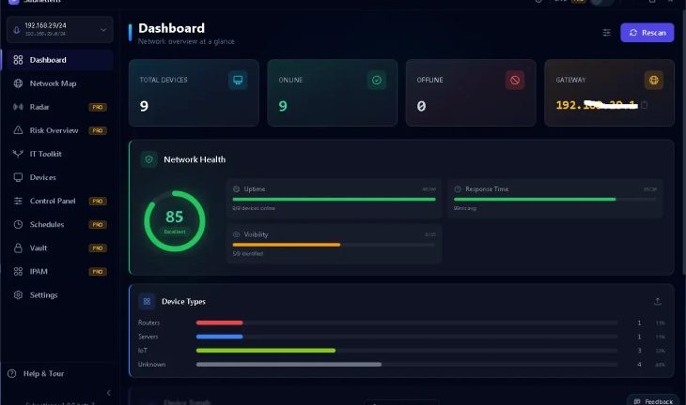Image resolution: width=686 pixels, height=405 pixels.
Task: Click the network icon in the subnet selector
Action: point(16,30)
